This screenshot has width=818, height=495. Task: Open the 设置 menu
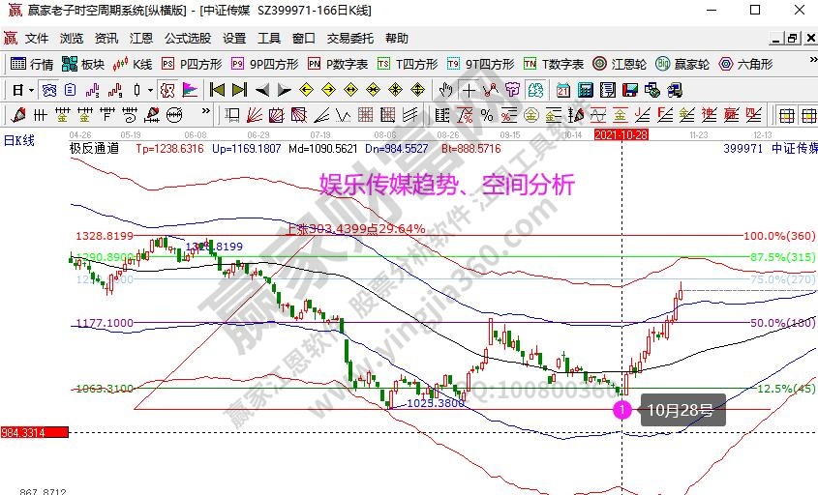tap(234, 38)
